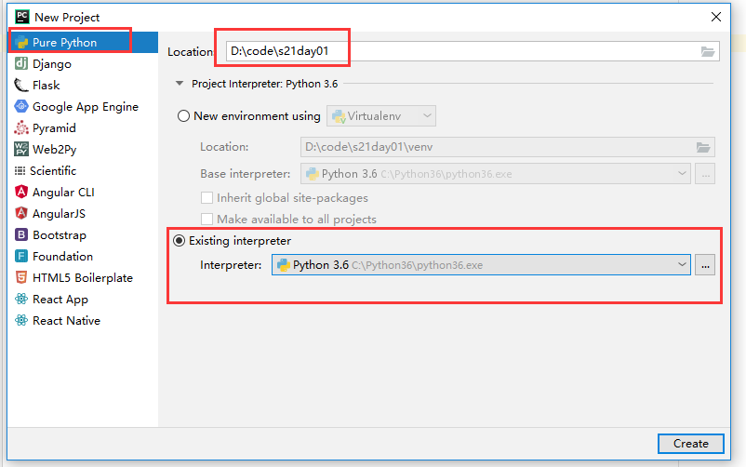Click ellipsis button next to Interpreter dropdown

(x=705, y=265)
